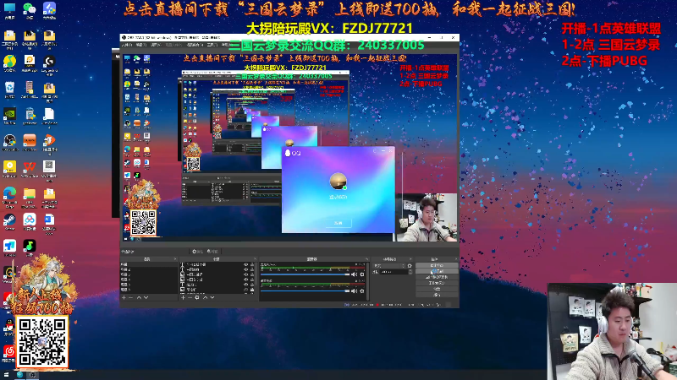Image resolution: width=677 pixels, height=380 pixels.
Task: Open scene transition properties gear icon
Action: click(410, 266)
